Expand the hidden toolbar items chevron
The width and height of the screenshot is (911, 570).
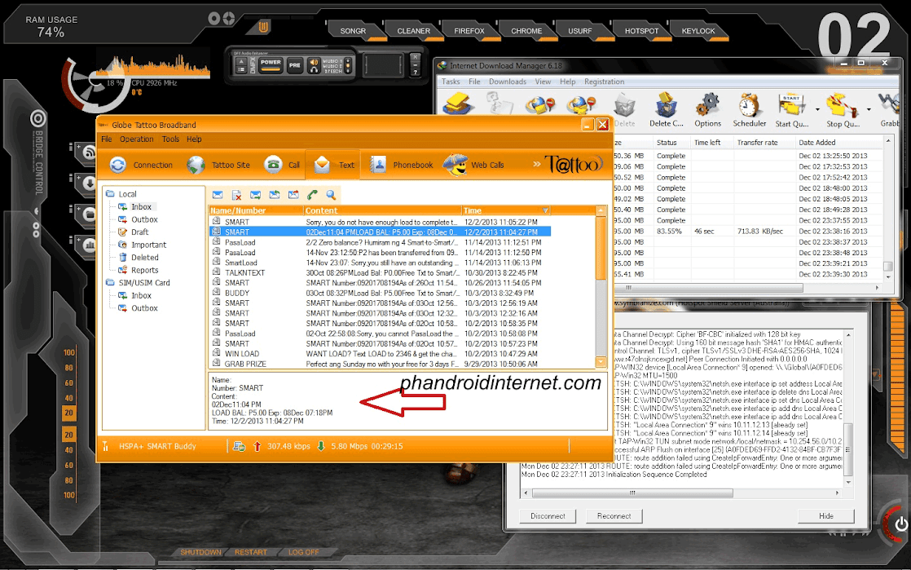tap(537, 165)
